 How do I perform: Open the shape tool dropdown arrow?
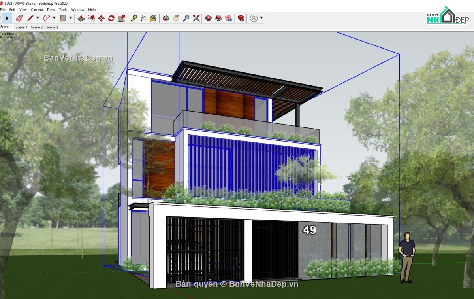point(70,18)
